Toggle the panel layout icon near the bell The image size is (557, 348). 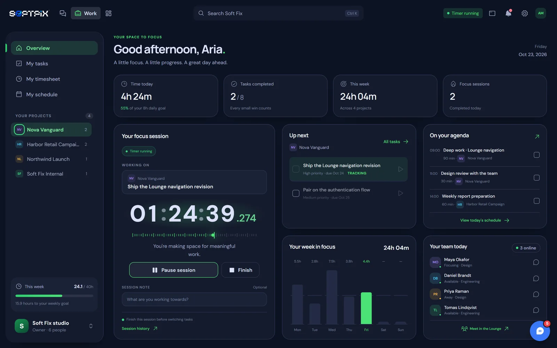492,13
